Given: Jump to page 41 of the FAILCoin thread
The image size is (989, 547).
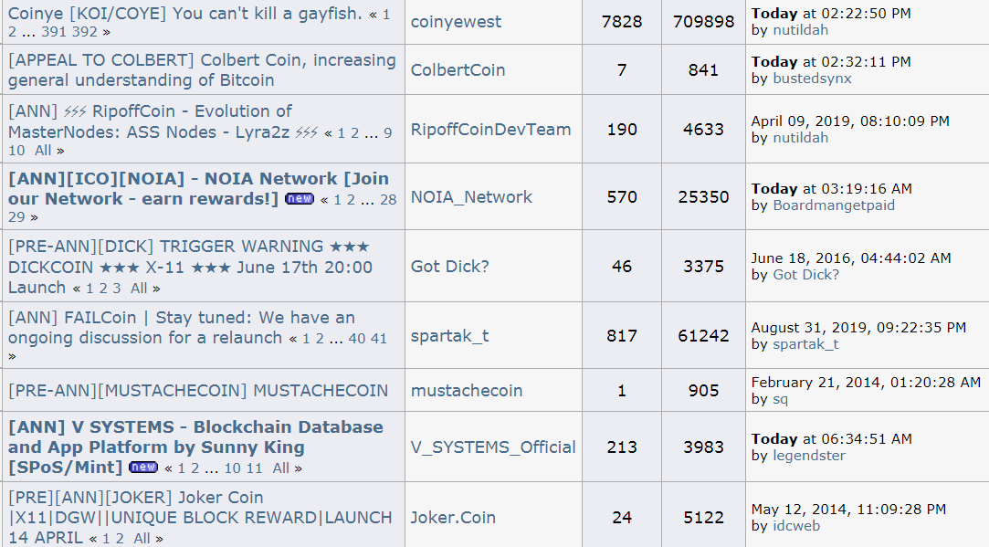Looking at the screenshot, I should [378, 339].
